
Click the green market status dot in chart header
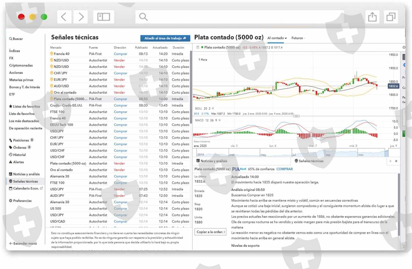pyautogui.click(x=202, y=47)
